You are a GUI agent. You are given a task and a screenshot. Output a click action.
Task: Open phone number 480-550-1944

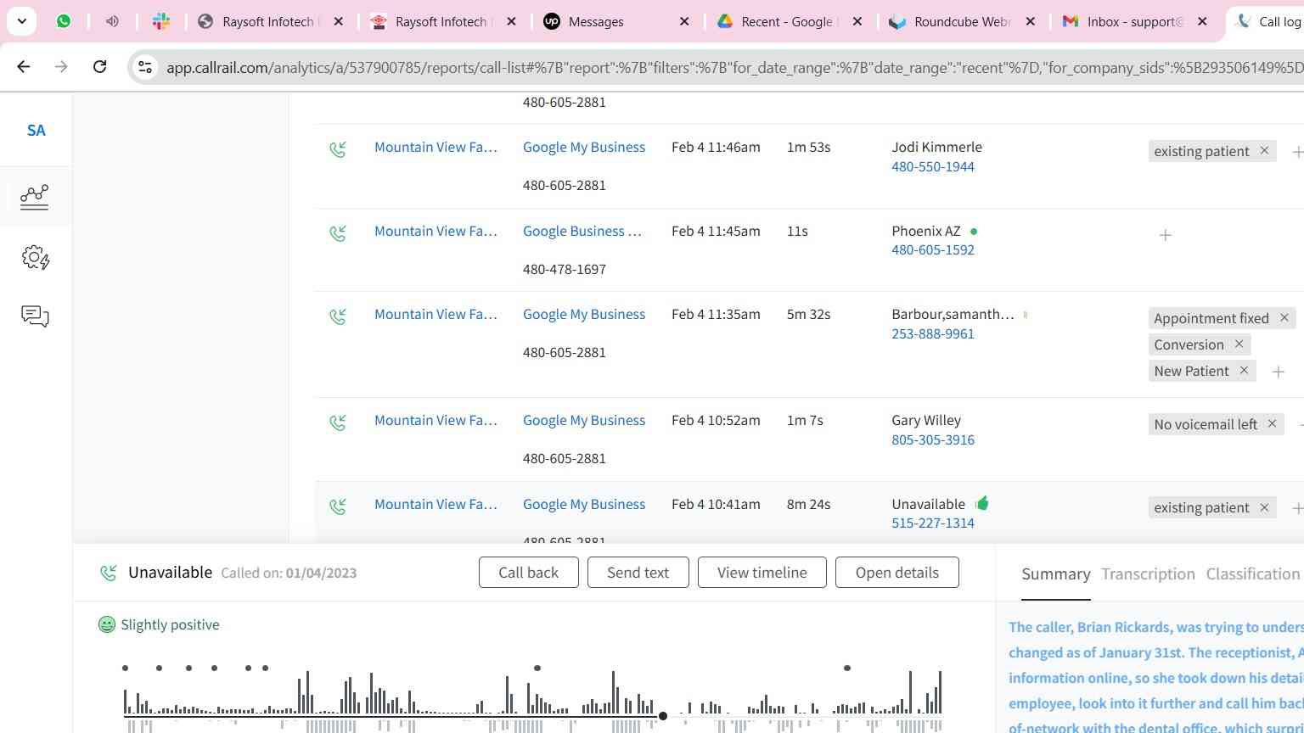(x=933, y=166)
